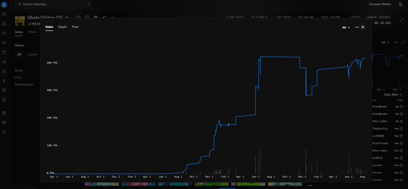
Task: Open the Drops calendar icon in sidebar
Action: coord(4,52)
